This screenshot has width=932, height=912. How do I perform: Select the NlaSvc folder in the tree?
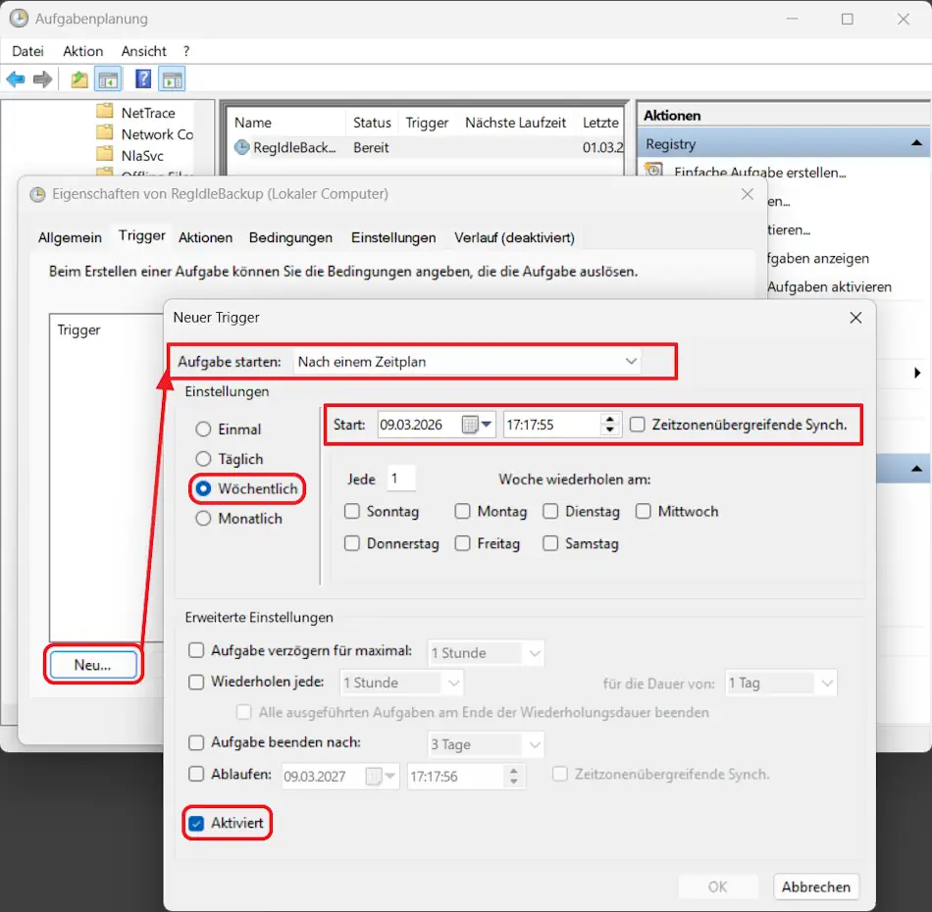click(x=144, y=155)
